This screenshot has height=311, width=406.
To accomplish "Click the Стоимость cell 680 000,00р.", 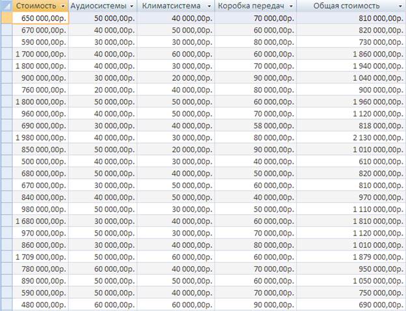I will tap(40, 173).
